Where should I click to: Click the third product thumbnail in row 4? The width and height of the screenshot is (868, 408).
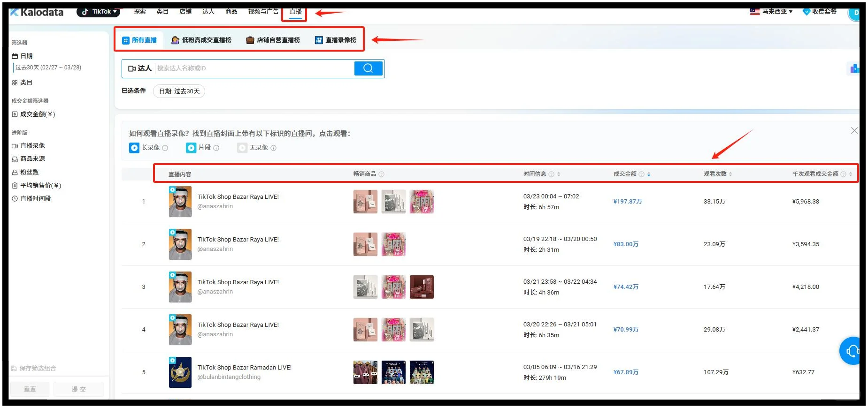pyautogui.click(x=422, y=330)
